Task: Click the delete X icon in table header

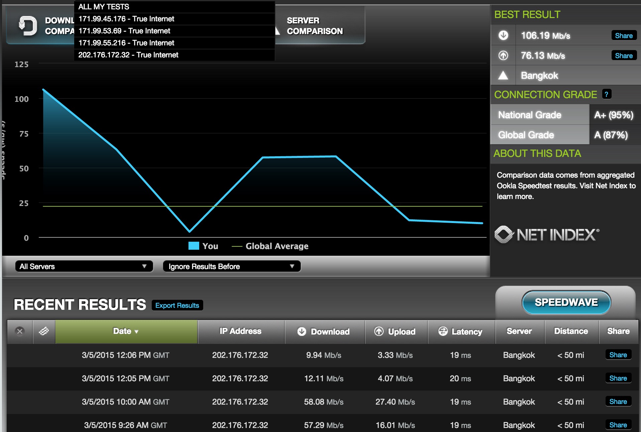Action: coord(20,331)
